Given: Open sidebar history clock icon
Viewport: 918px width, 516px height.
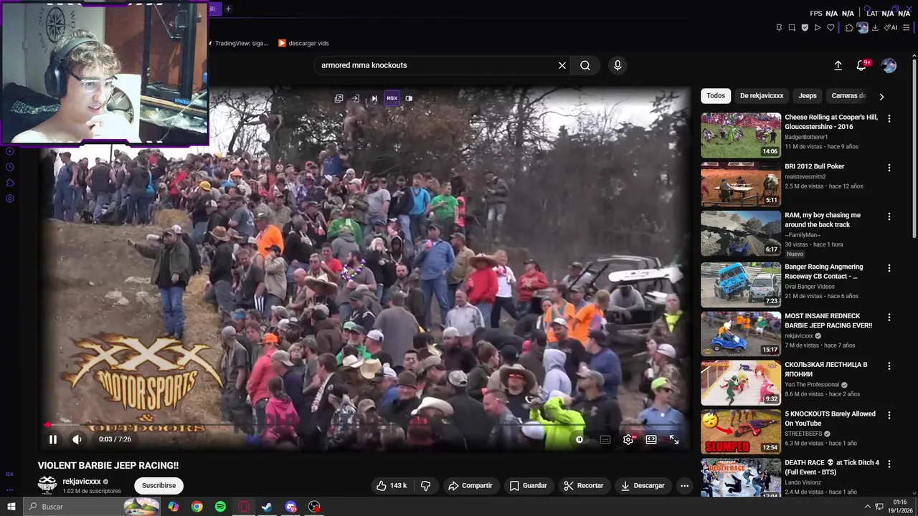Looking at the screenshot, I should 10,167.
